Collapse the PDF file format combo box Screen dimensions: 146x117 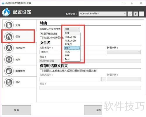(x=72, y=29)
